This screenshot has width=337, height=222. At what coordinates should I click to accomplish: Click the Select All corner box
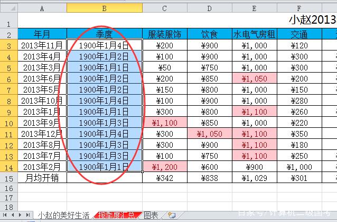click(x=9, y=8)
